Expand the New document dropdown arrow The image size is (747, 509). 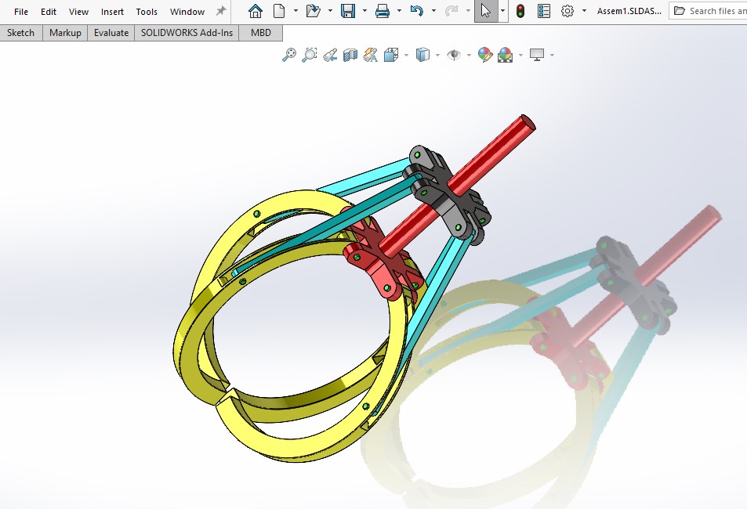(x=296, y=11)
